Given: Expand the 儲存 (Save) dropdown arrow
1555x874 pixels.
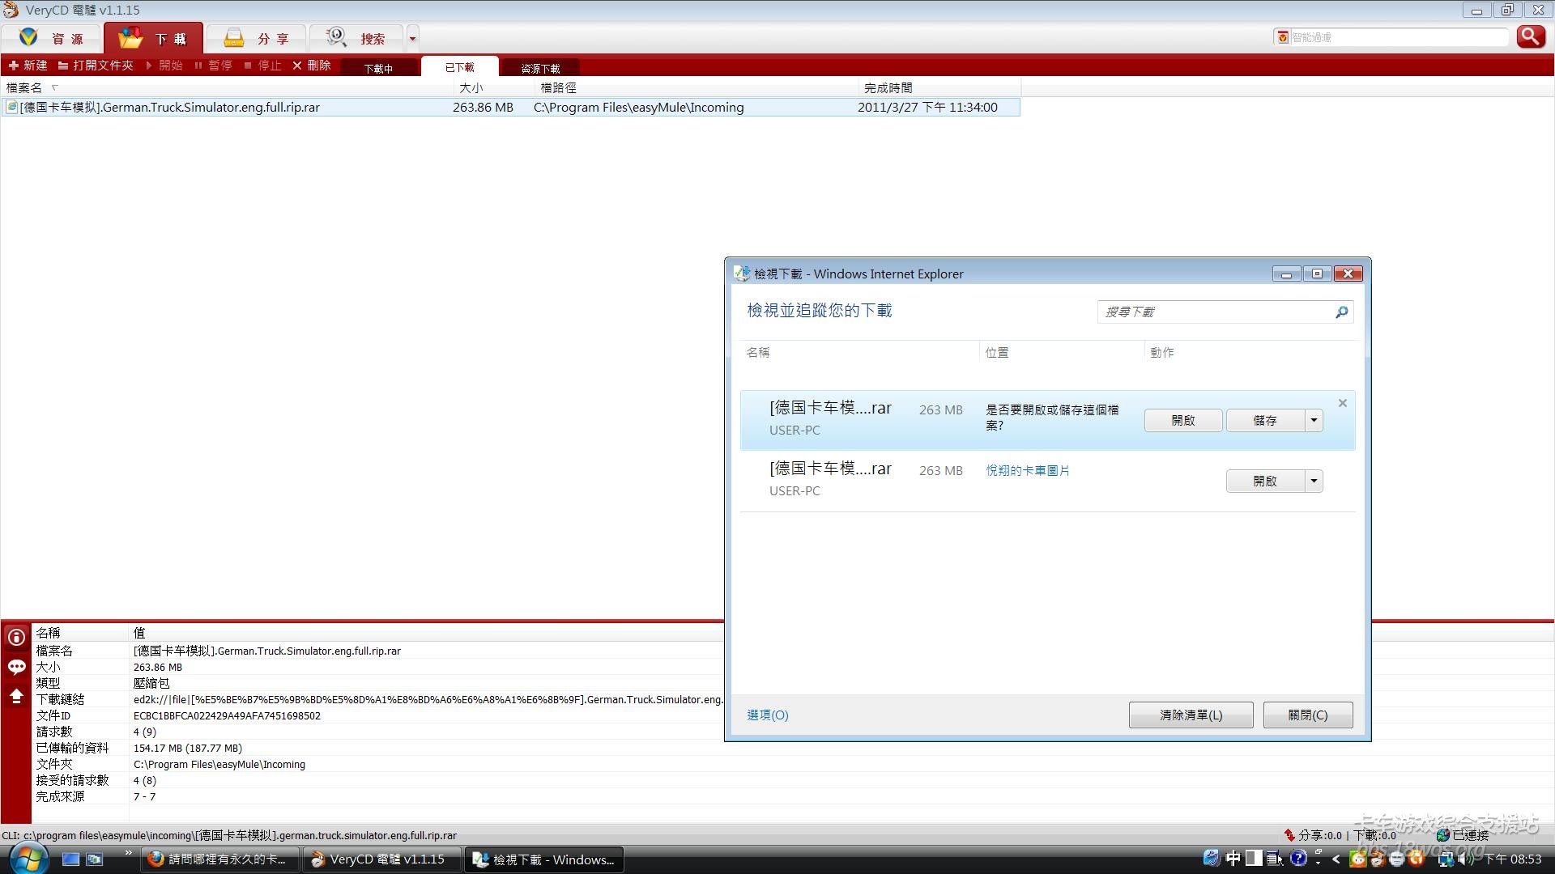Looking at the screenshot, I should click(x=1314, y=420).
